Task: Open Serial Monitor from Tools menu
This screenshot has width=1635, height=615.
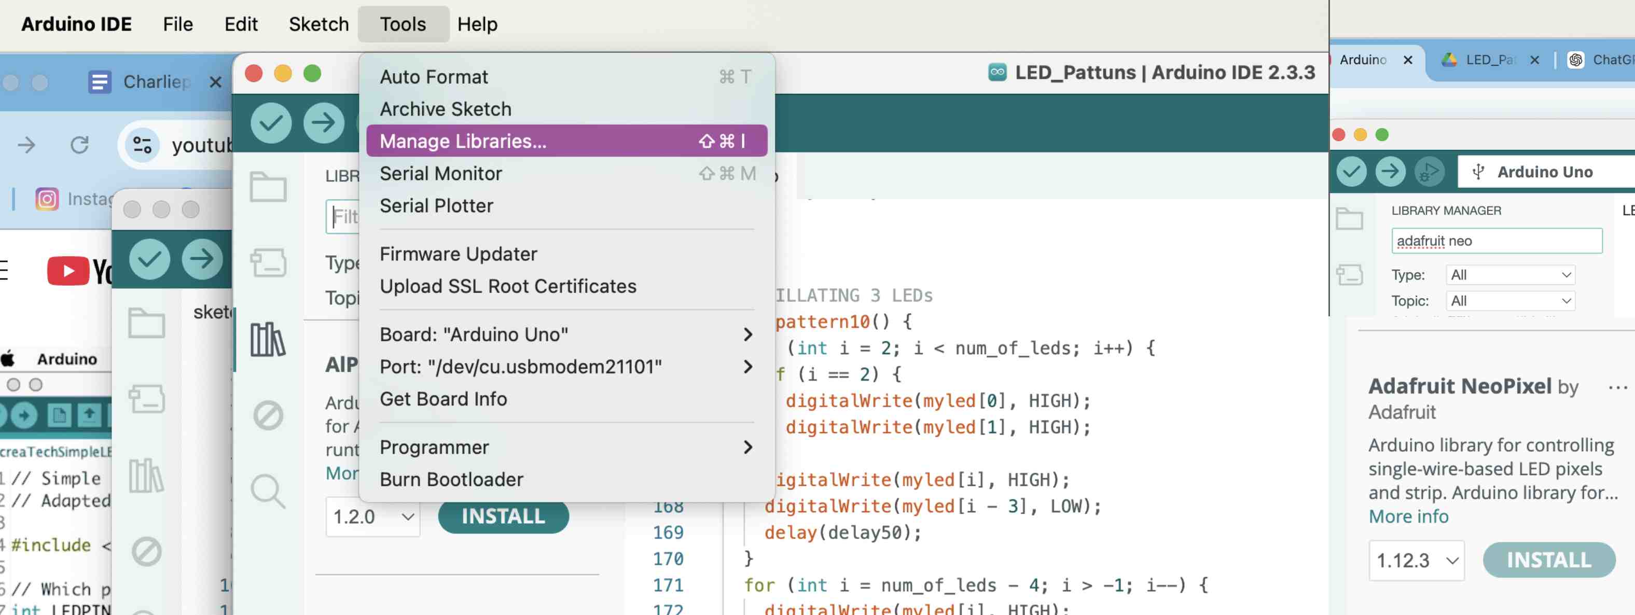Action: point(566,173)
